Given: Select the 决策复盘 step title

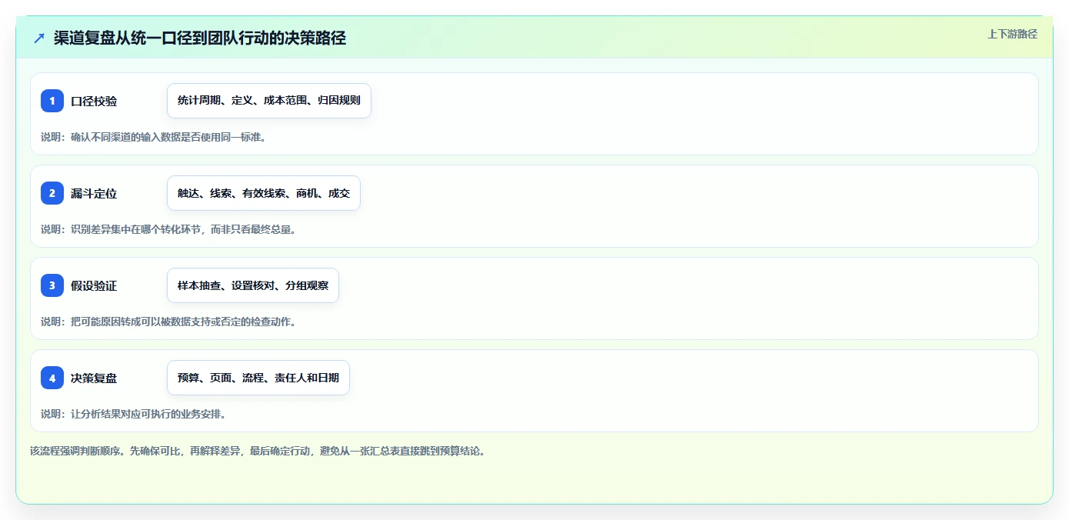Looking at the screenshot, I should 94,378.
